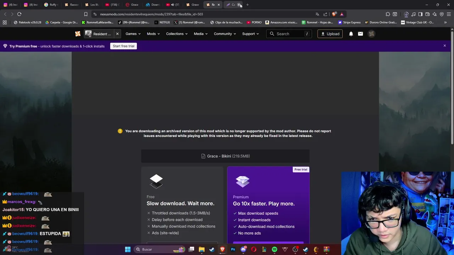Open Opera browser from the taskbar
This screenshot has height=255, width=454.
coord(254,249)
